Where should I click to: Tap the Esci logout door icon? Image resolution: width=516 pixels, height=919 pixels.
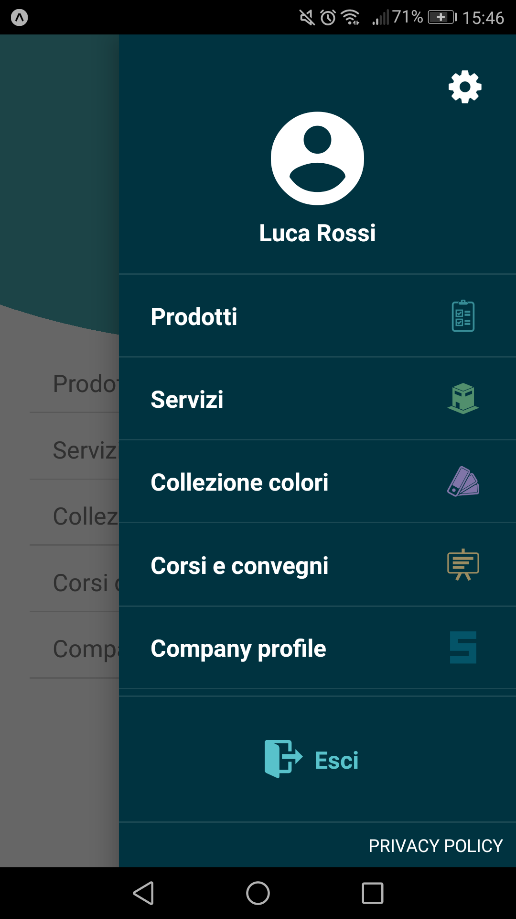283,759
